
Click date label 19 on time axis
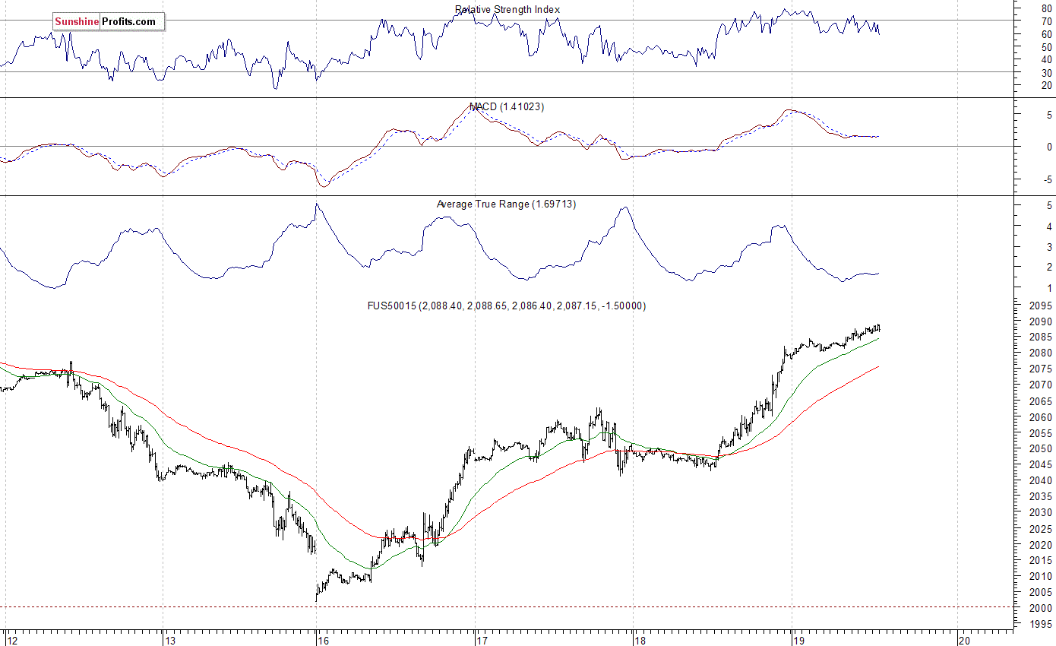pyautogui.click(x=799, y=641)
